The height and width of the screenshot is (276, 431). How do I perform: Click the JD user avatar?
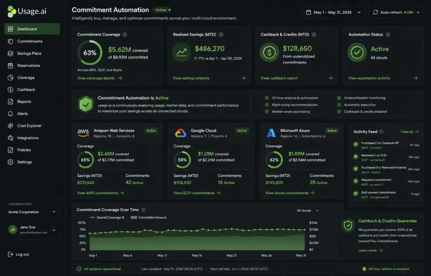click(13, 230)
